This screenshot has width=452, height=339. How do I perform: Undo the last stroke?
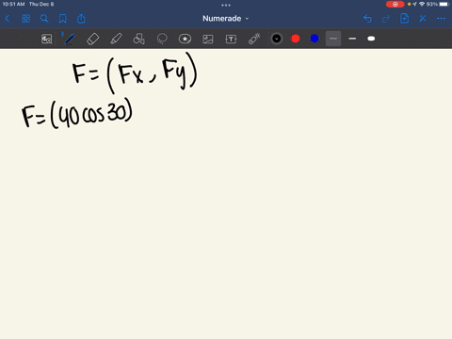click(367, 19)
